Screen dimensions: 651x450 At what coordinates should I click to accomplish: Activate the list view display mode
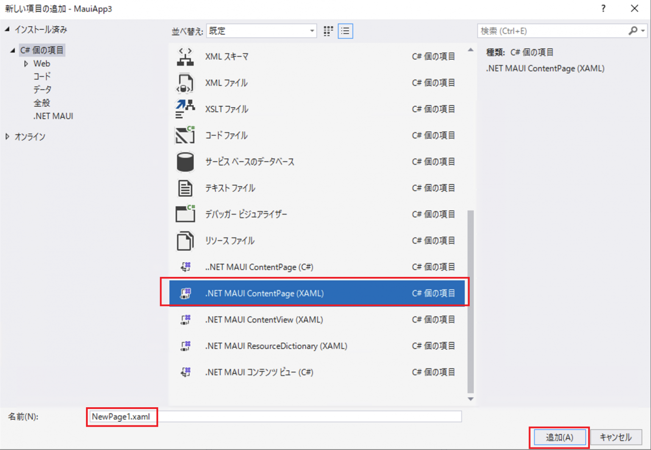345,30
